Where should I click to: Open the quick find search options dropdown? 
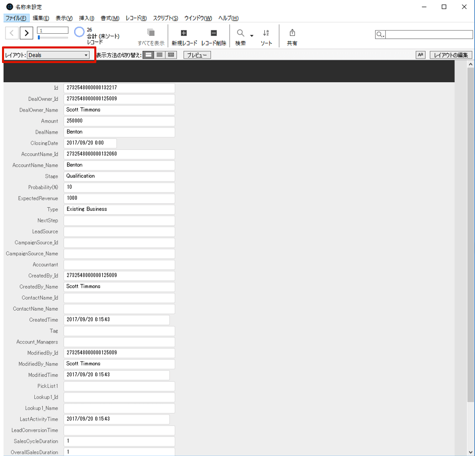pyautogui.click(x=380, y=35)
